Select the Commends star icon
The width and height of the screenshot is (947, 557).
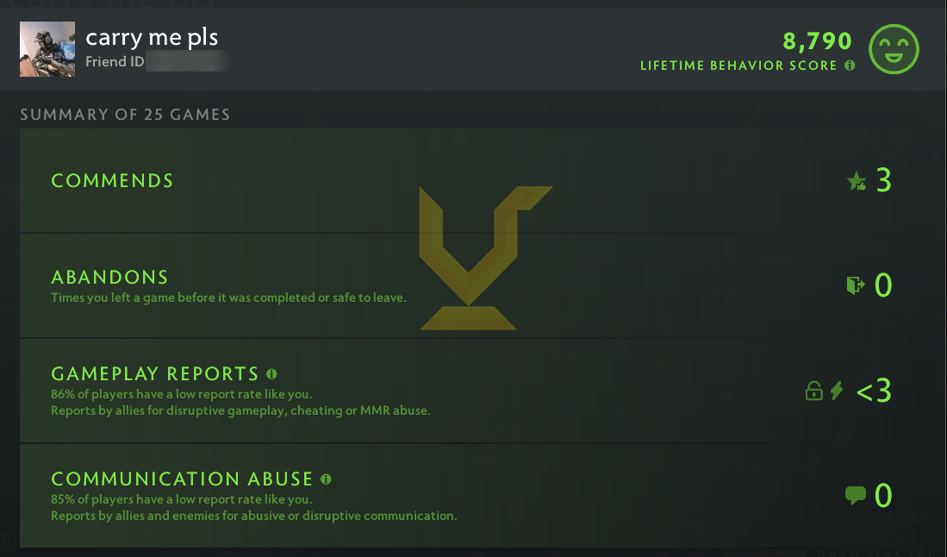[x=856, y=181]
